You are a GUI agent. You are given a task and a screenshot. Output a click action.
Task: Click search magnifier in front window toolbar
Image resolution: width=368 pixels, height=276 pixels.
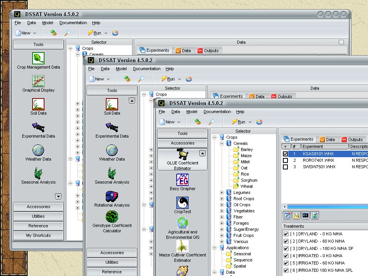[212, 122]
